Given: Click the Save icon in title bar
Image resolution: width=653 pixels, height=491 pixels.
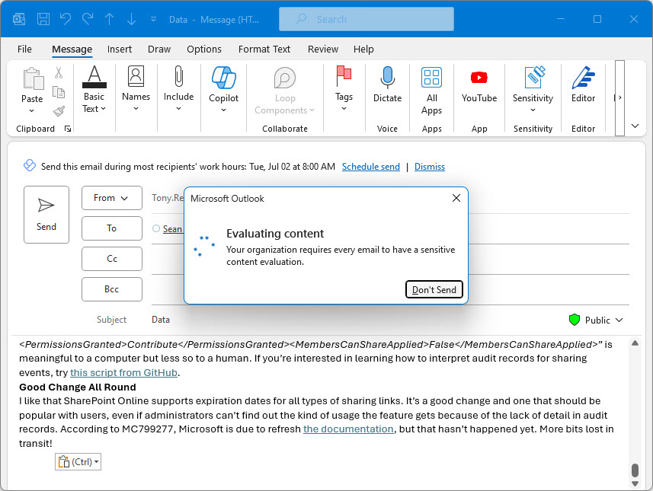Looking at the screenshot, I should click(x=43, y=18).
